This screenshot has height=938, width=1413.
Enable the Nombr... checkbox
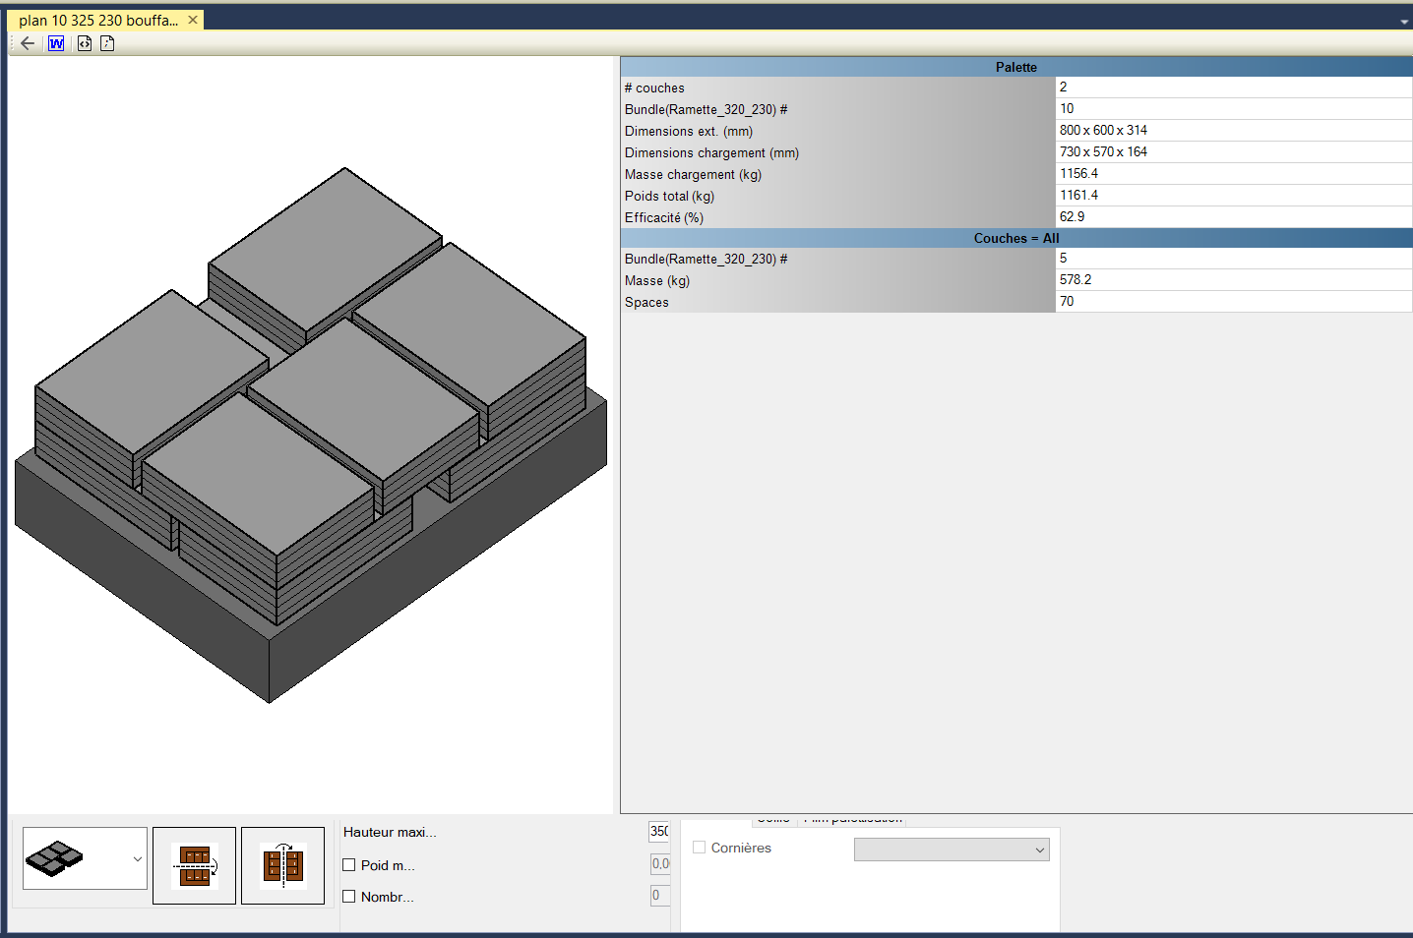349,897
